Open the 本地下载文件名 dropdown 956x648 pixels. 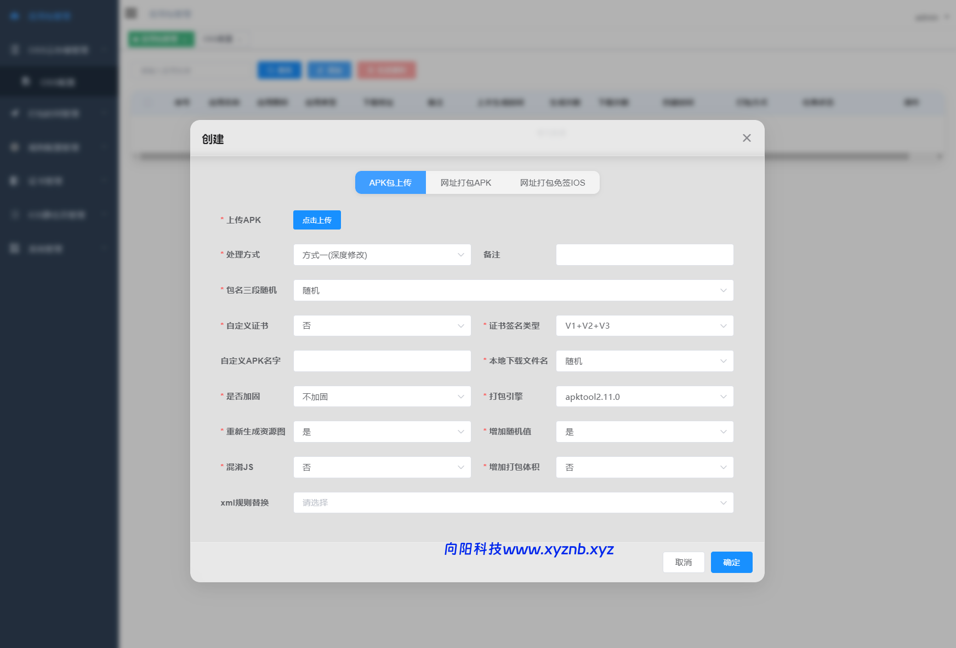click(x=644, y=361)
